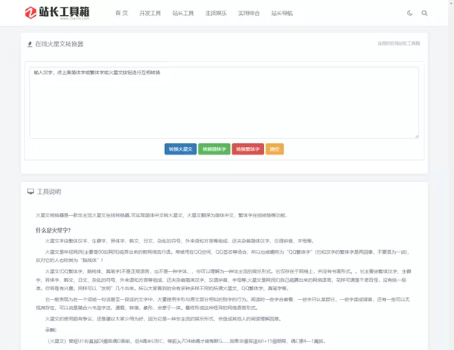Click the blue 转换火星文 button
This screenshot has width=454, height=350.
[x=181, y=149]
